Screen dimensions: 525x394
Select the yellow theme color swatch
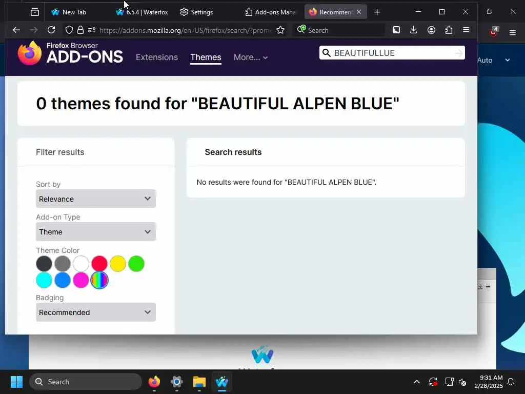pyautogui.click(x=118, y=264)
